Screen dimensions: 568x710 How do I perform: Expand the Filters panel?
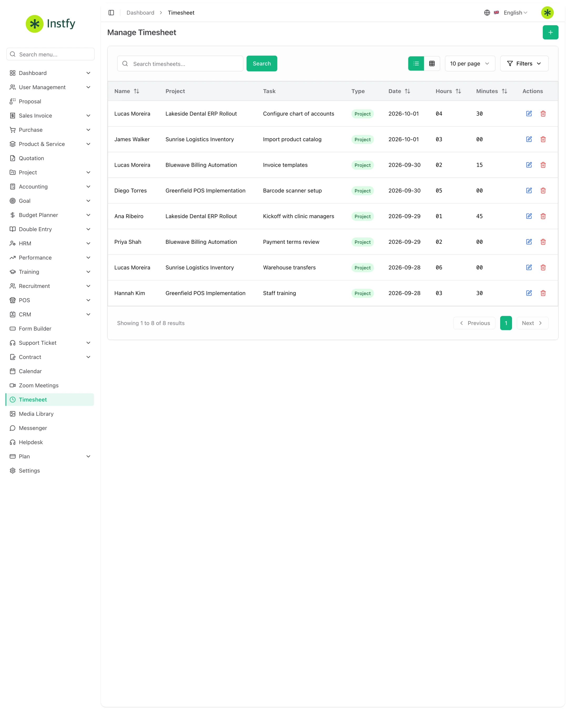(524, 64)
